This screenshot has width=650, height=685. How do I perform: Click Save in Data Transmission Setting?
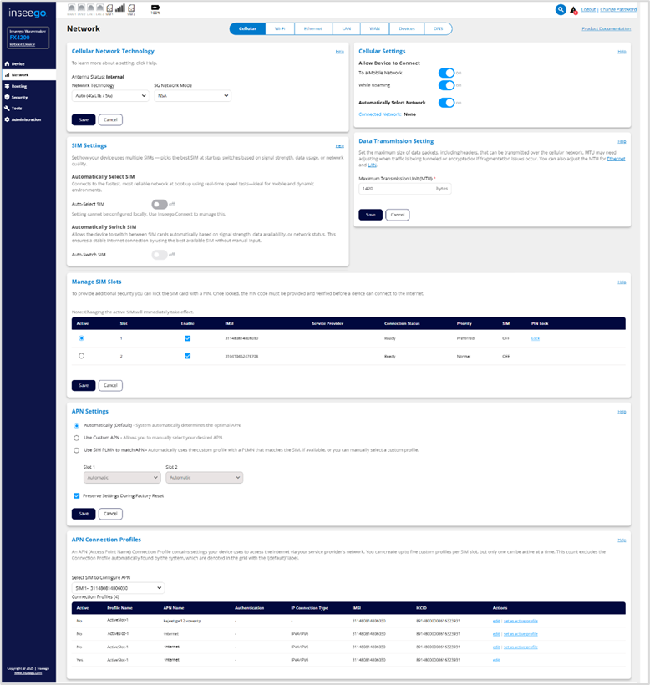(370, 215)
